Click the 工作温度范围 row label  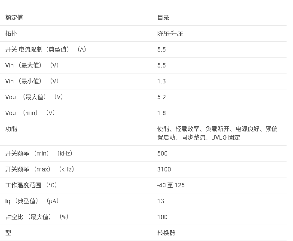click(31, 185)
